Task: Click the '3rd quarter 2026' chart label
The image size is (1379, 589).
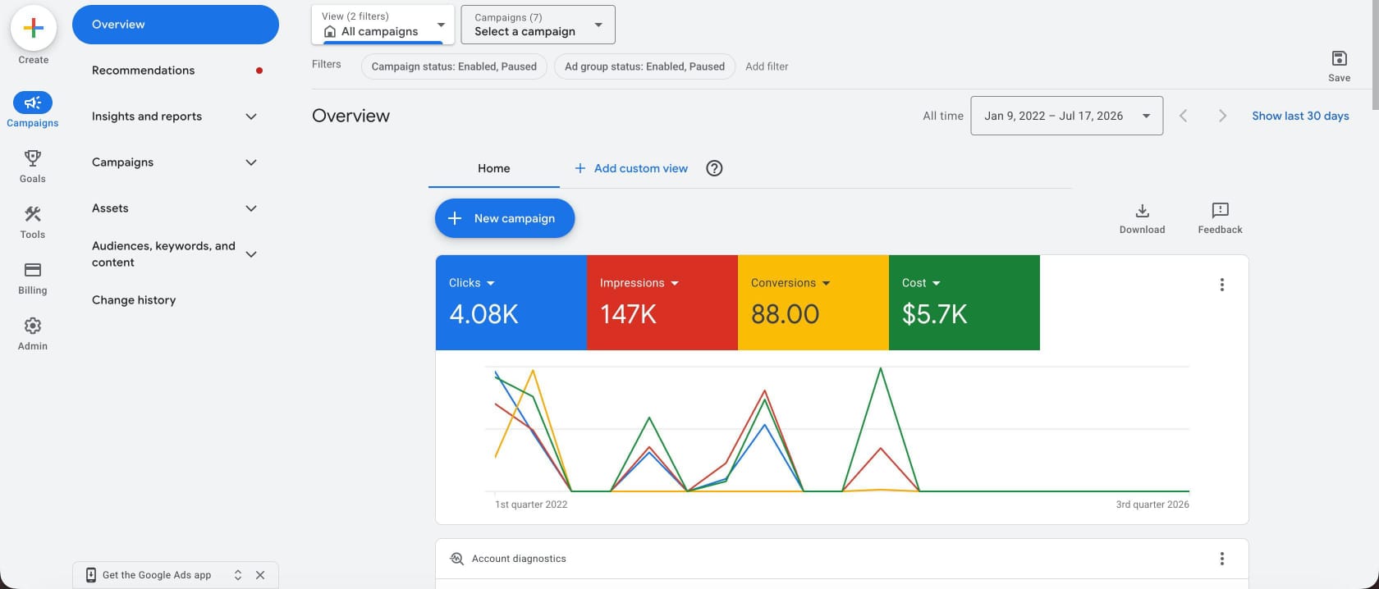Action: click(1152, 505)
